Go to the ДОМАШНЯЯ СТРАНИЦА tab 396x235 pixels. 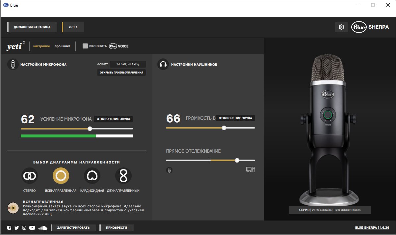point(32,27)
